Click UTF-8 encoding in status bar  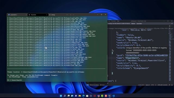click(153, 85)
